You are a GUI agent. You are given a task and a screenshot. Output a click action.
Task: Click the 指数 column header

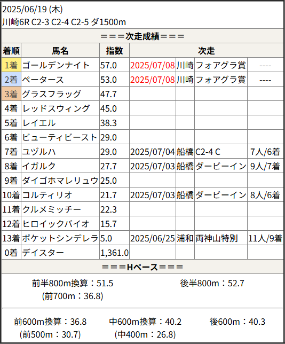[114, 50]
